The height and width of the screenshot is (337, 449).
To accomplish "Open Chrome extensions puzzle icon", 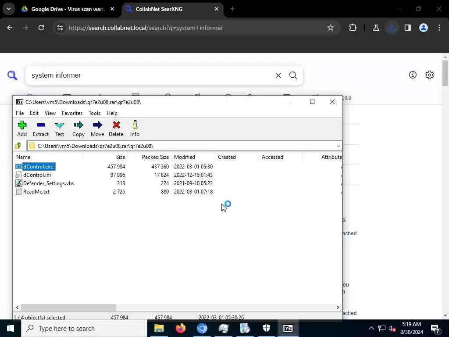I will coord(353,28).
